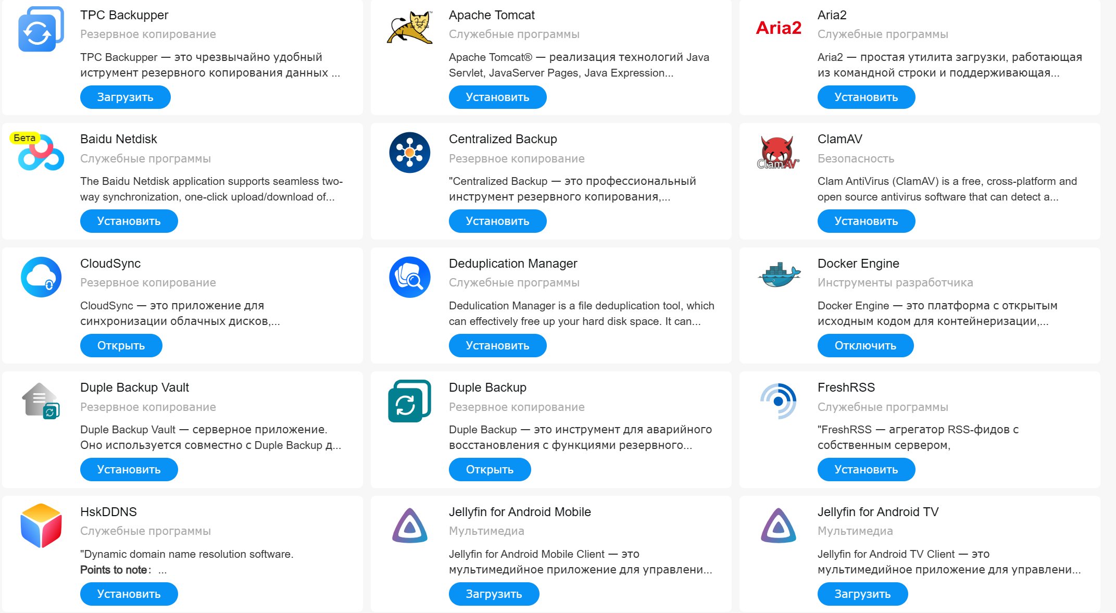The image size is (1116, 613).
Task: Install Apache Tomcat via Установить button
Action: (497, 97)
